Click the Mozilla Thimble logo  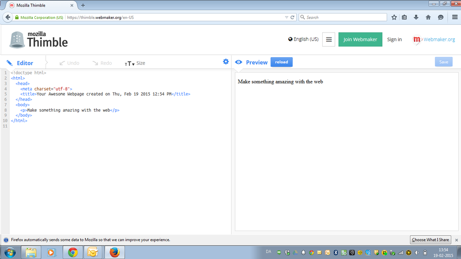tap(39, 39)
